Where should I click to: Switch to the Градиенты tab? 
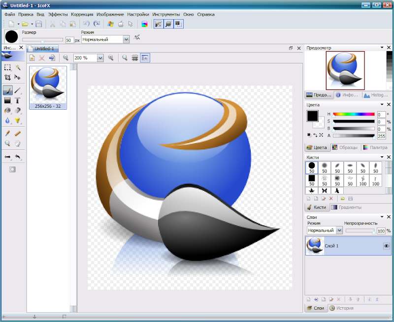pyautogui.click(x=347, y=207)
